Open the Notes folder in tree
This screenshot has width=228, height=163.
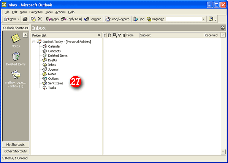tap(52, 74)
